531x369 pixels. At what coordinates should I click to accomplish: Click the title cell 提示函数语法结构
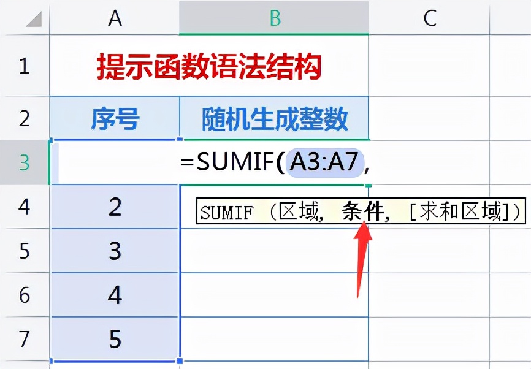tap(209, 67)
